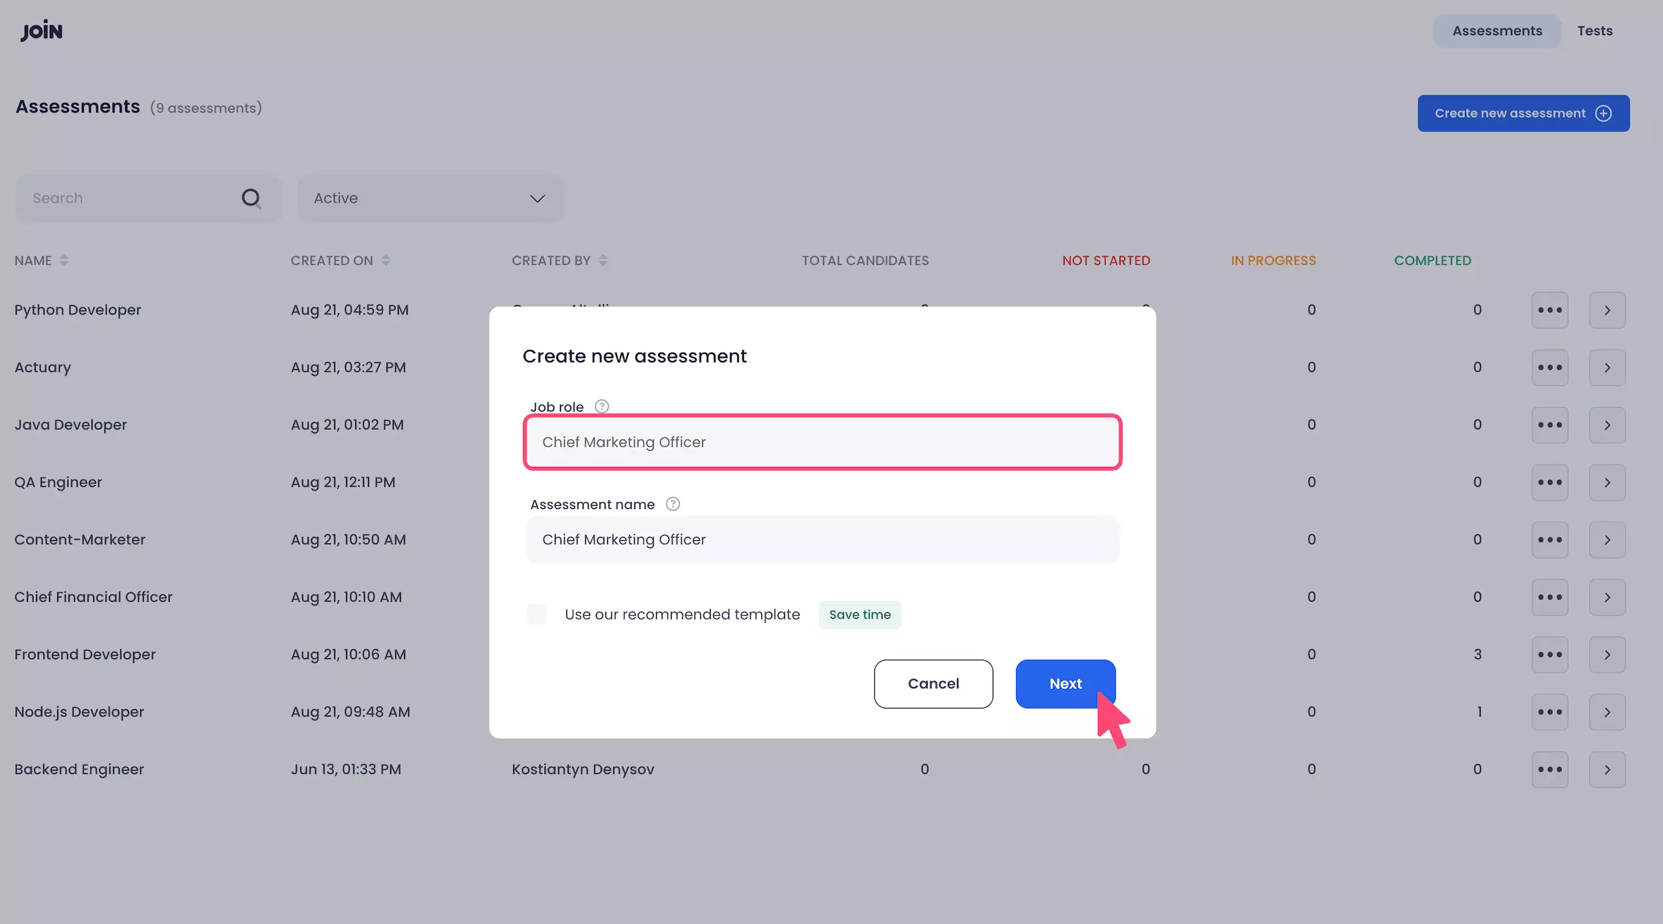Click the Join application logo icon
1663x924 pixels.
(x=41, y=30)
